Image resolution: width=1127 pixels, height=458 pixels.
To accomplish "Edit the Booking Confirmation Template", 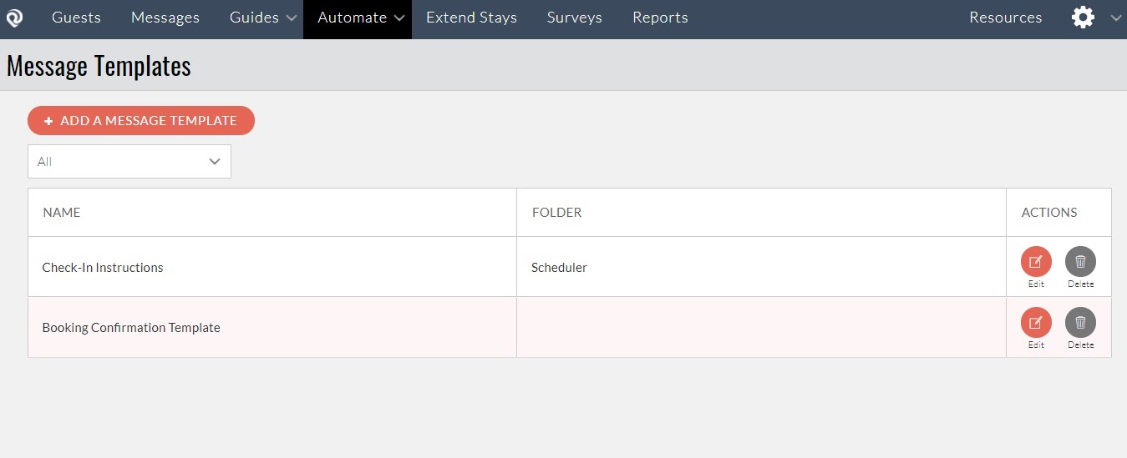I will pos(1036,323).
